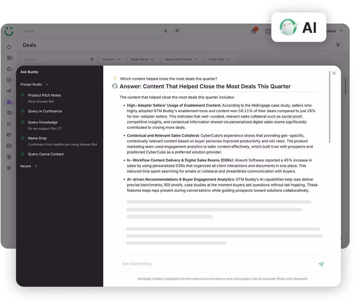Open the Opportunity Owner filter dropdown
Screen dimensions: 357x304
[181, 59]
